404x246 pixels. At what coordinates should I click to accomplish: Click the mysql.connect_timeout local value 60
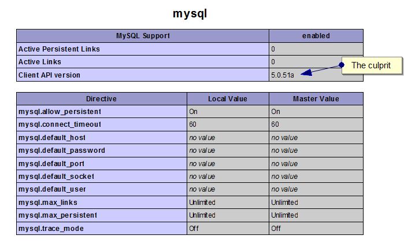pos(192,124)
